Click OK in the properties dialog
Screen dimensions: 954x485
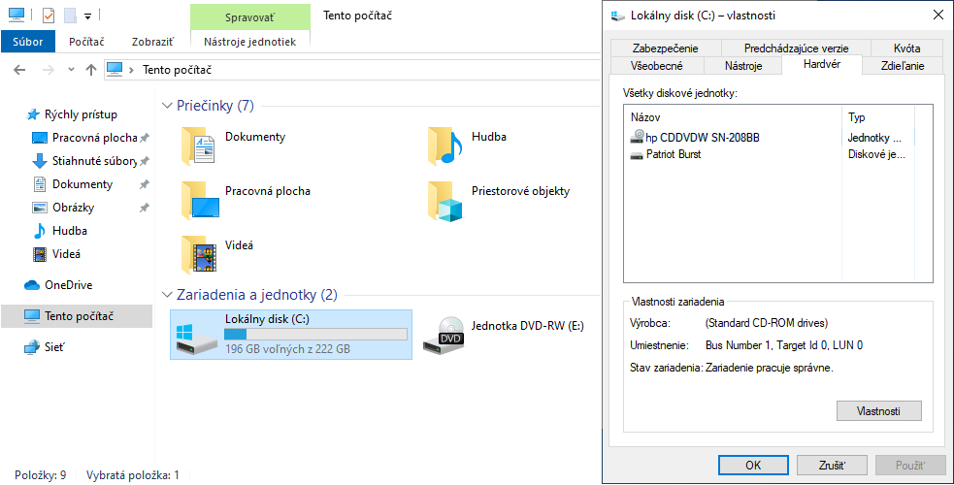coord(753,465)
